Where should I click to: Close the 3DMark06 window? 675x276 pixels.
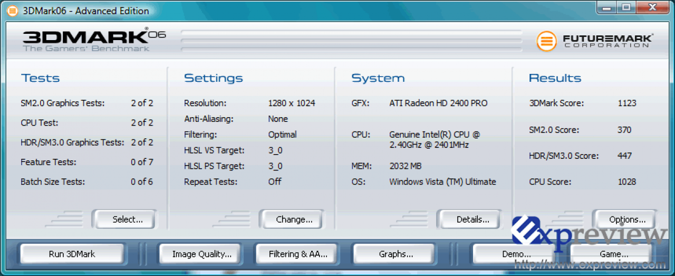651,7
